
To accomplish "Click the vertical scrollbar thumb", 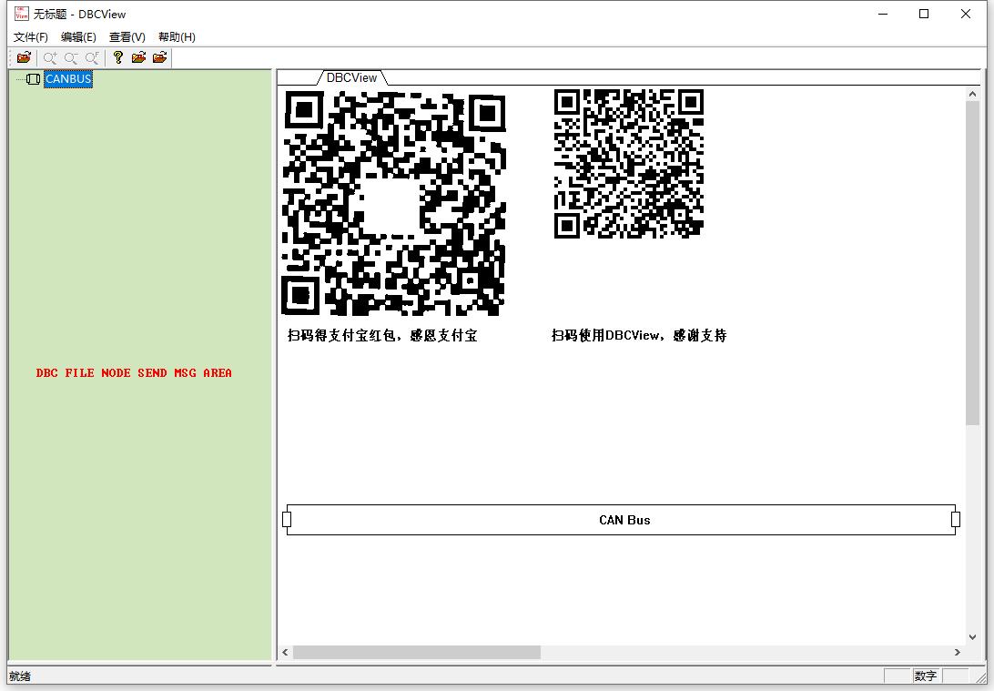I will click(972, 262).
